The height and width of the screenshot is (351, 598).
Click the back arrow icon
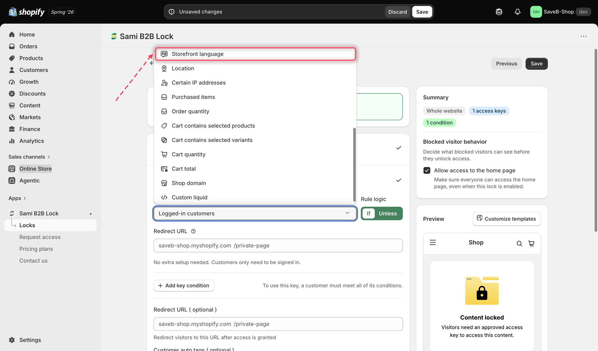(152, 63)
